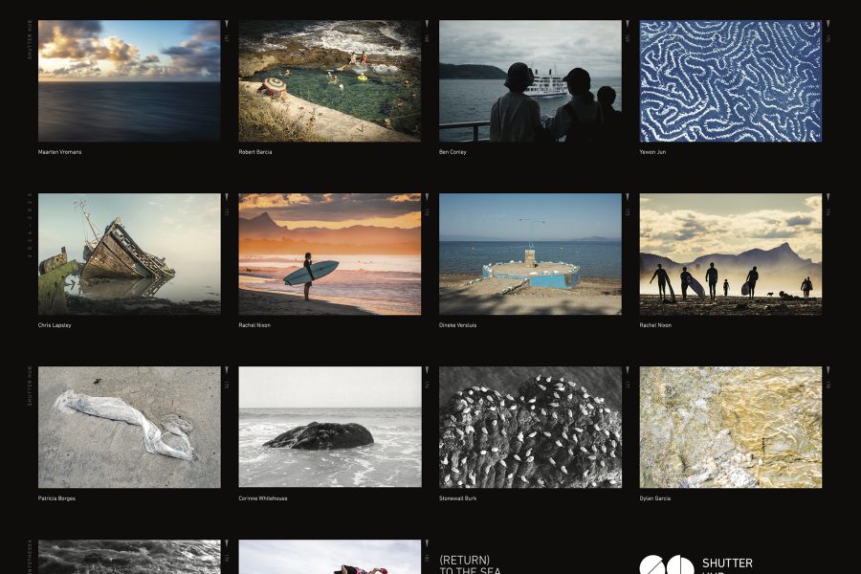Viewport: 861px width, 574px height.
Task: Open the seabirds on rock photo
Action: point(530,428)
